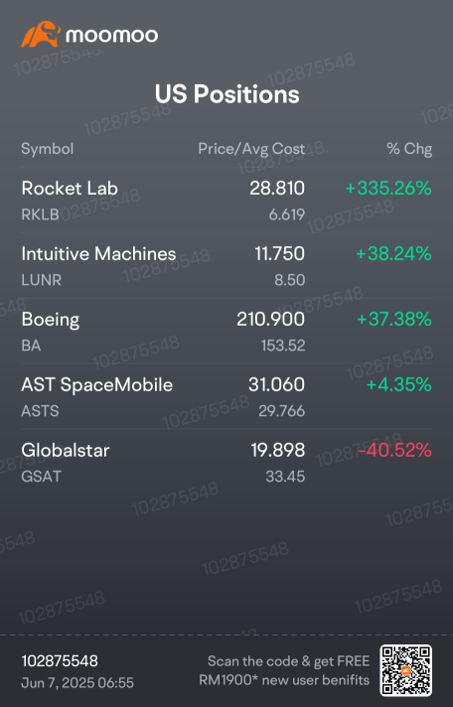Select the Boeing stock row
The height and width of the screenshot is (707, 453).
pos(226,331)
